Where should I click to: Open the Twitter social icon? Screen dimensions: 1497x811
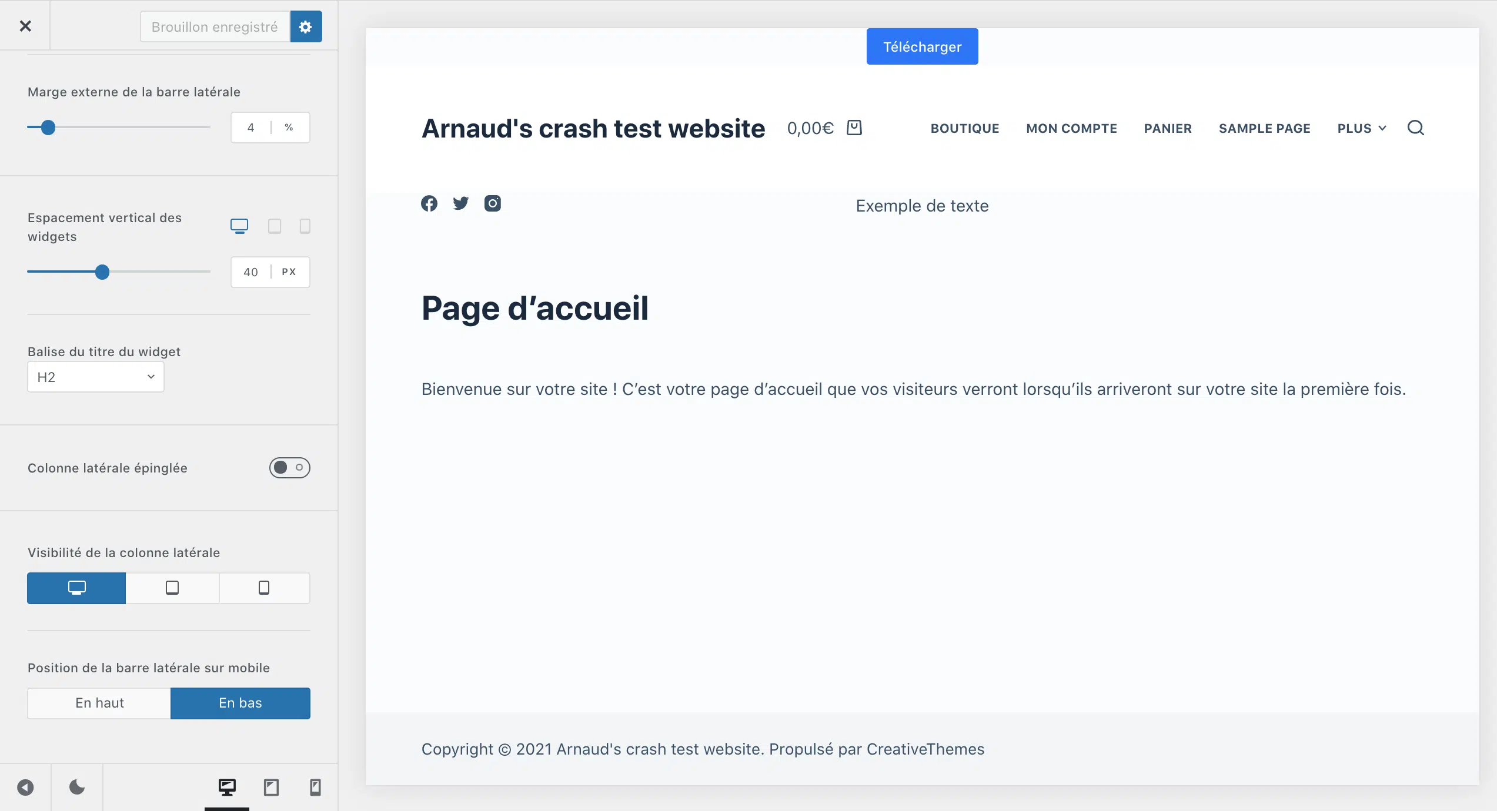coord(461,203)
